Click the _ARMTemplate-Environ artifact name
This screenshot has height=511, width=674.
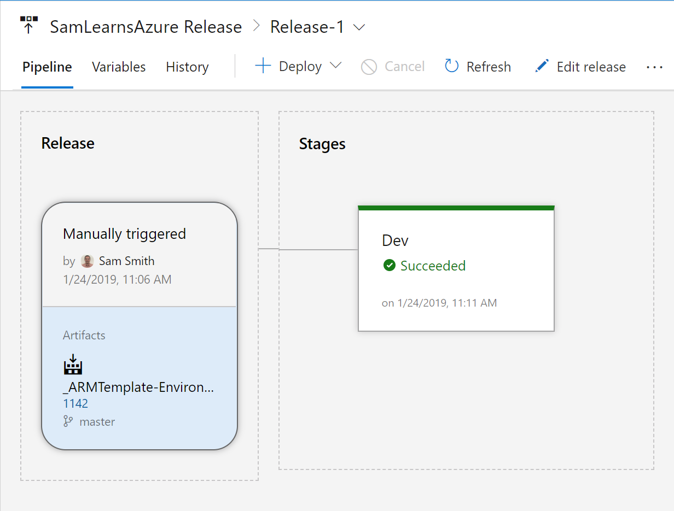coord(138,387)
